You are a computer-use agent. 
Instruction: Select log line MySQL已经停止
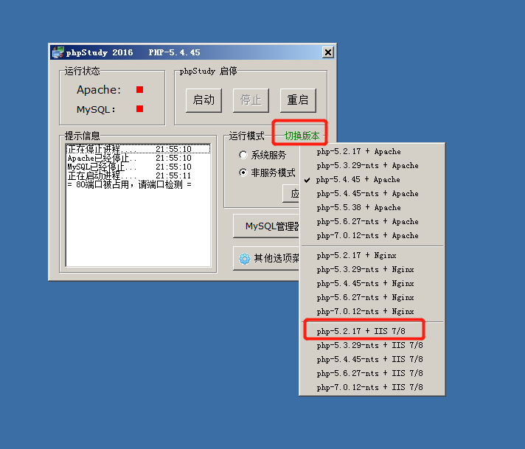[139, 167]
